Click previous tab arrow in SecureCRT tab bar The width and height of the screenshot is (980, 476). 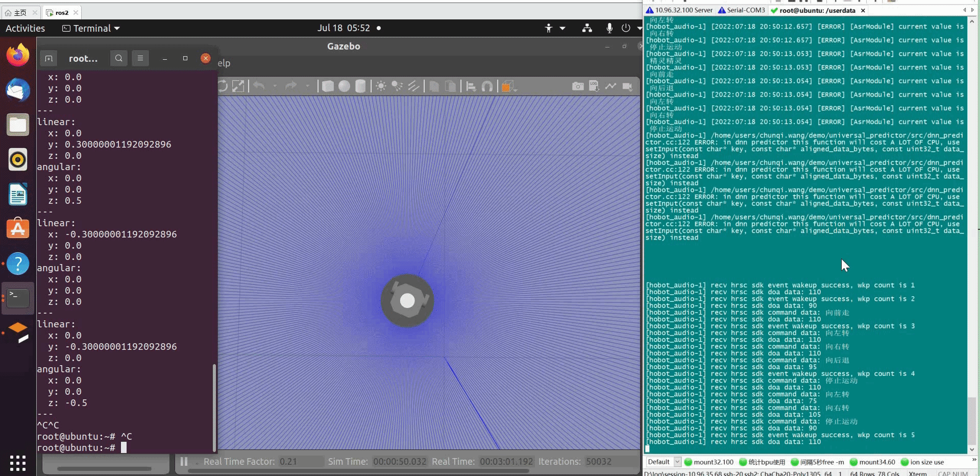coord(965,10)
